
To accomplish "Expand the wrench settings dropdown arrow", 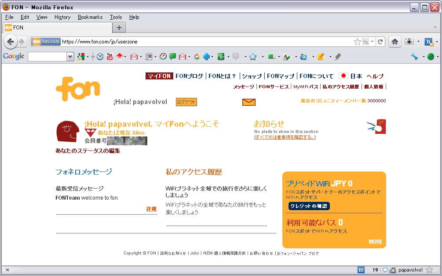I will point(424,57).
